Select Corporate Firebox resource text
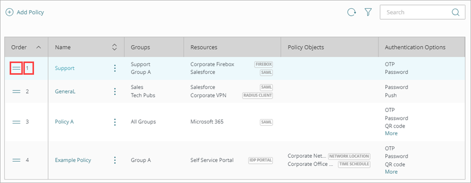 (x=212, y=65)
